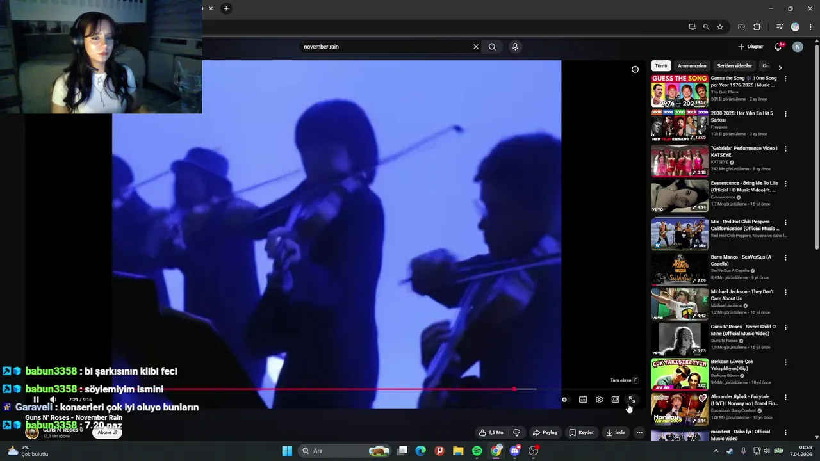Open options for 2000-2025 hit songs video
This screenshot has height=461, width=820.
785,114
